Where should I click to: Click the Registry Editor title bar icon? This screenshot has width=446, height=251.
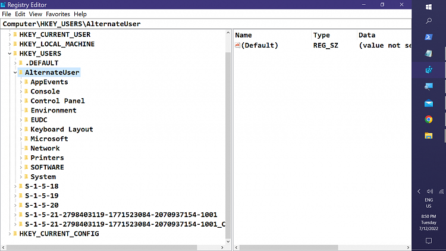(3, 5)
